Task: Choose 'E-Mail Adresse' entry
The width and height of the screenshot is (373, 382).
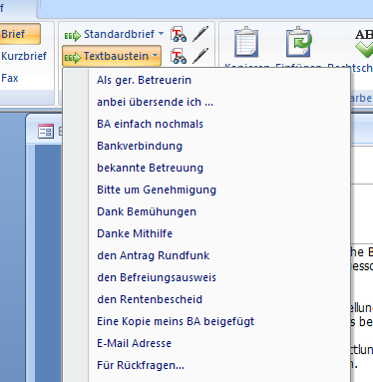Action: coord(206,343)
